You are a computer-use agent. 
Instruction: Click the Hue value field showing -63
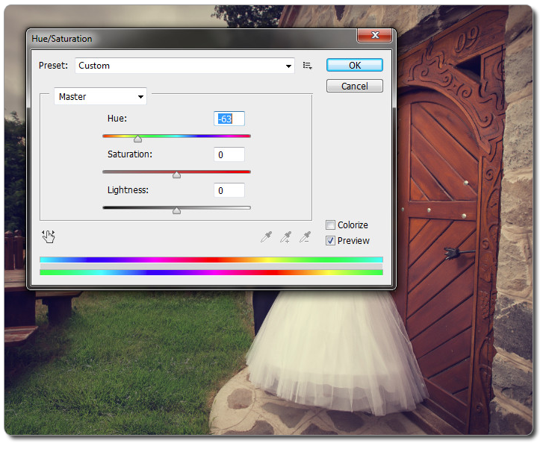229,119
